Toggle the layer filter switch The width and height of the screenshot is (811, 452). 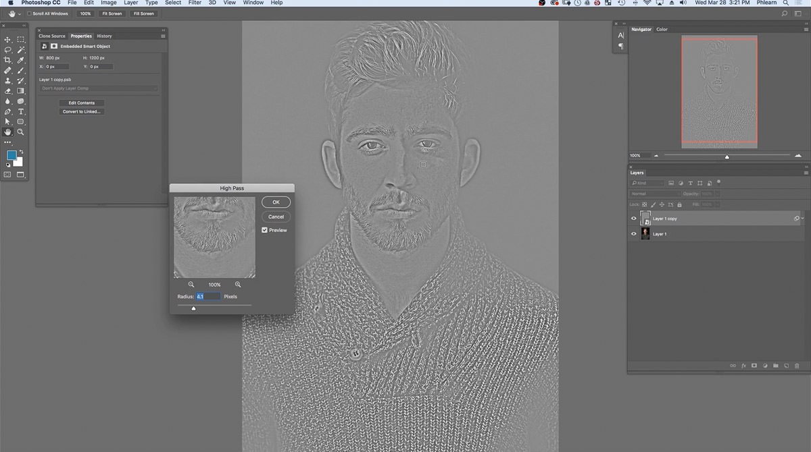pyautogui.click(x=718, y=181)
